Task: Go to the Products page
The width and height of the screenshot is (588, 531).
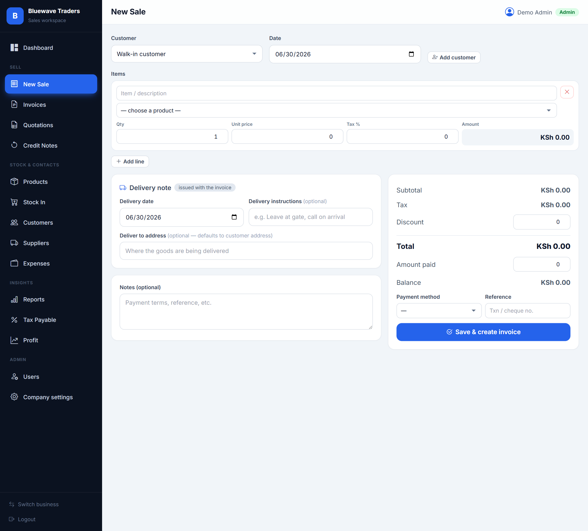Action: 51,181
